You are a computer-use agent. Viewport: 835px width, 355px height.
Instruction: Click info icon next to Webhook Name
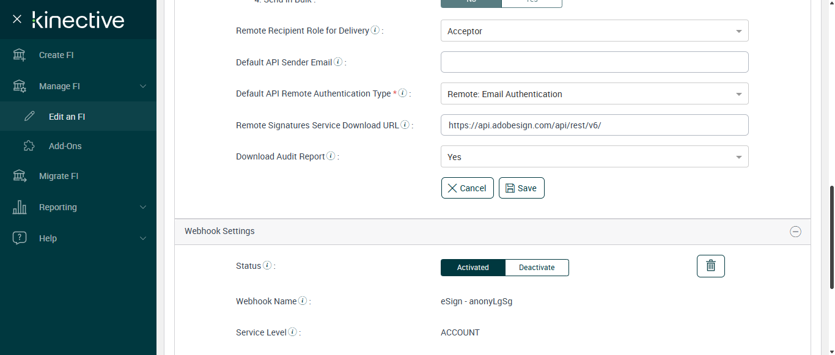coord(303,301)
